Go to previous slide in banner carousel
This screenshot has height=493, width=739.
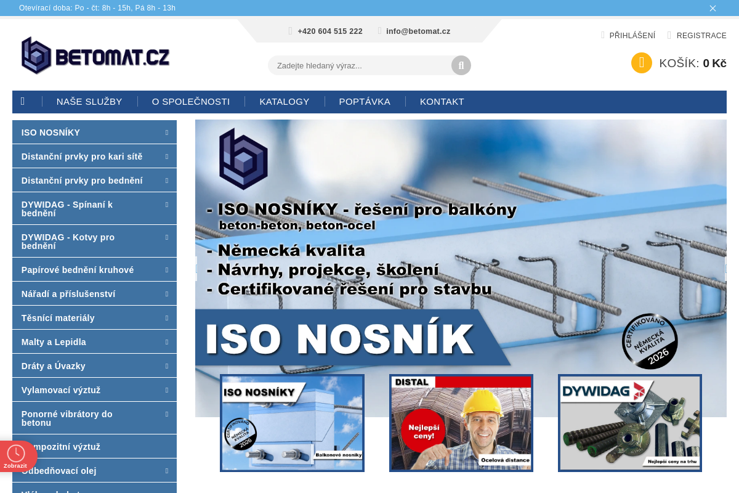tap(196, 269)
